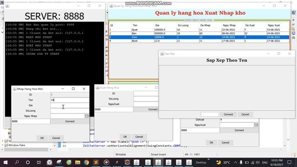Screen dimensions: 297x167
Task: Click Desktop toolbar label on taskbar
Action: click(x=201, y=162)
